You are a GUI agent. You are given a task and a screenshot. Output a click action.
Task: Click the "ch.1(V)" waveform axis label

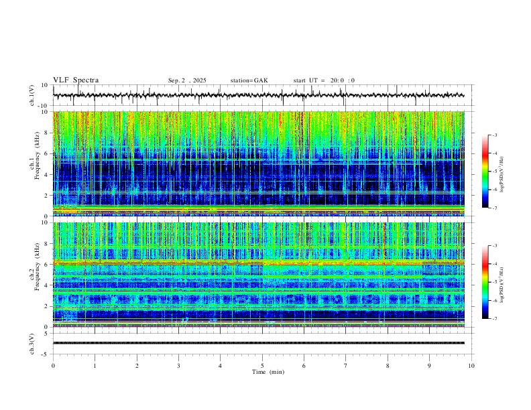pyautogui.click(x=32, y=95)
